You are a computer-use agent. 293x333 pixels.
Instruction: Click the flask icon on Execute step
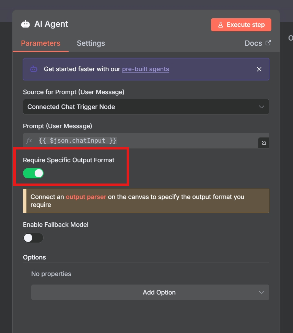(220, 25)
